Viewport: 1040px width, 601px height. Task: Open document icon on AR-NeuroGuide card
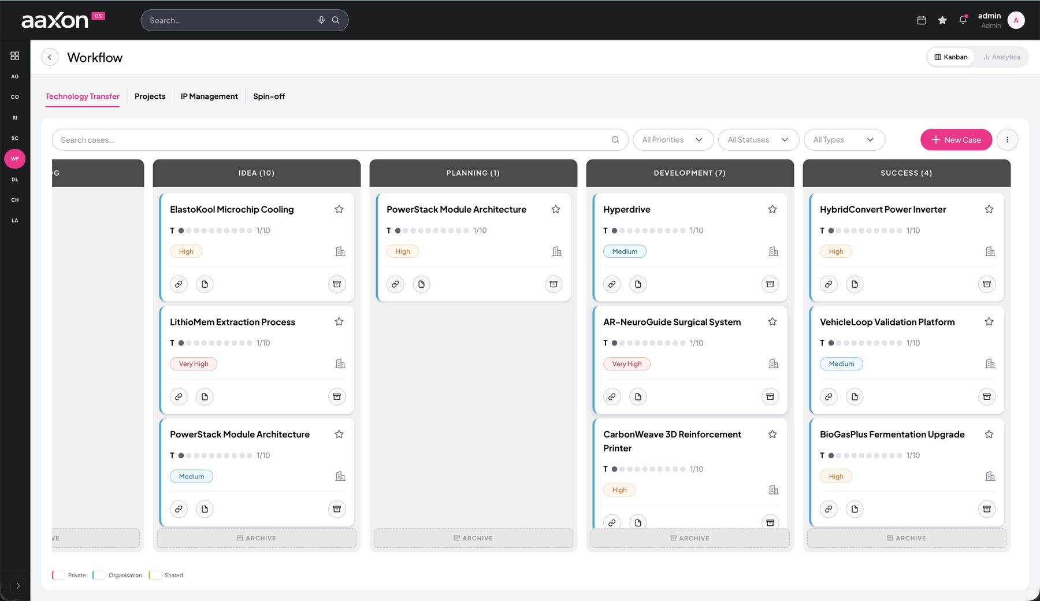click(638, 397)
